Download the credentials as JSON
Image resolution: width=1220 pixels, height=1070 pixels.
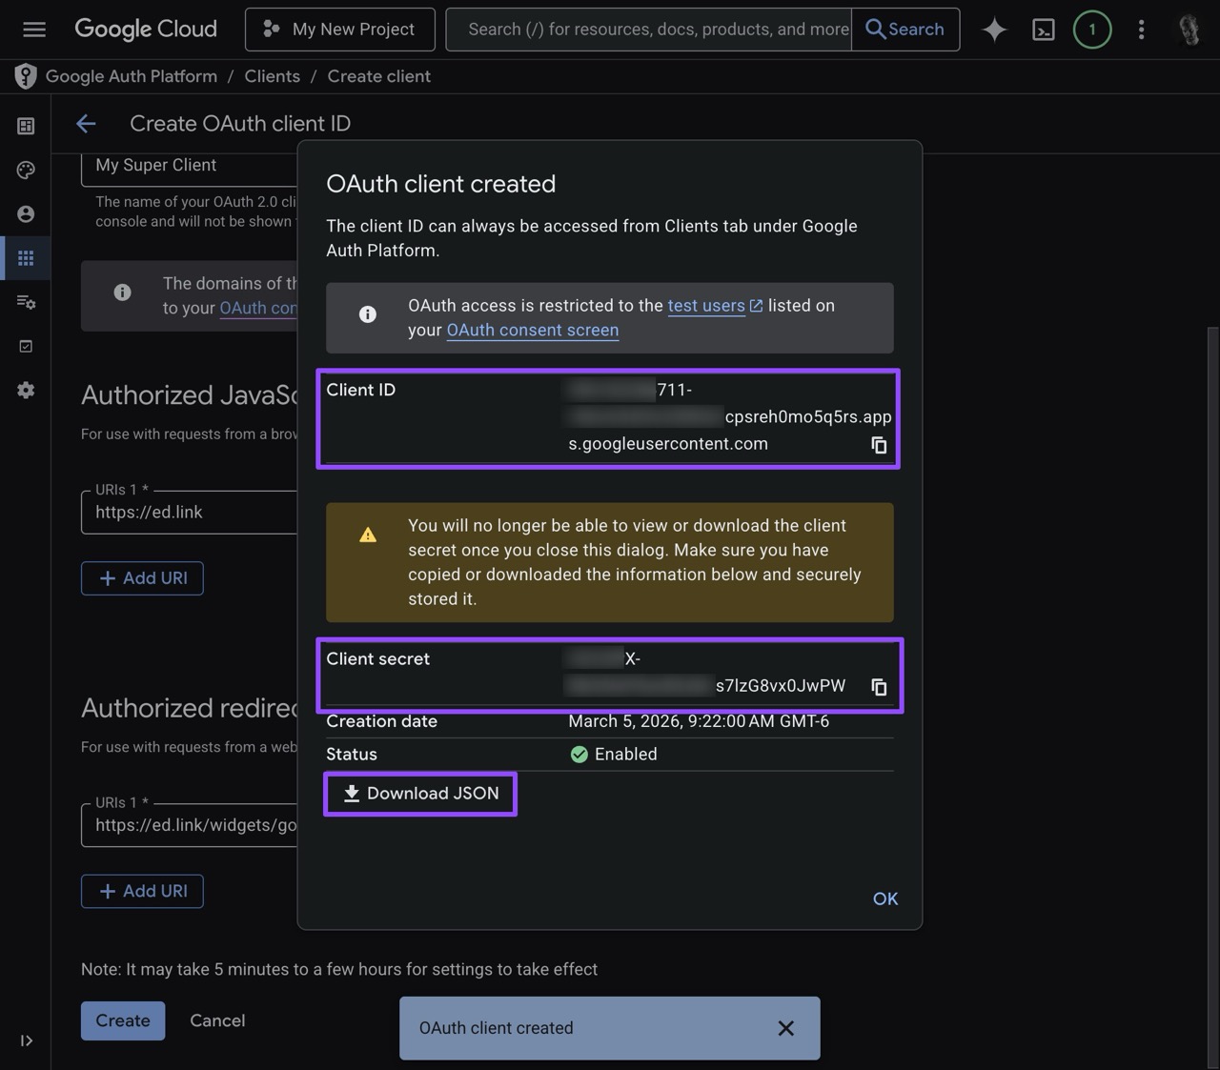pos(419,794)
